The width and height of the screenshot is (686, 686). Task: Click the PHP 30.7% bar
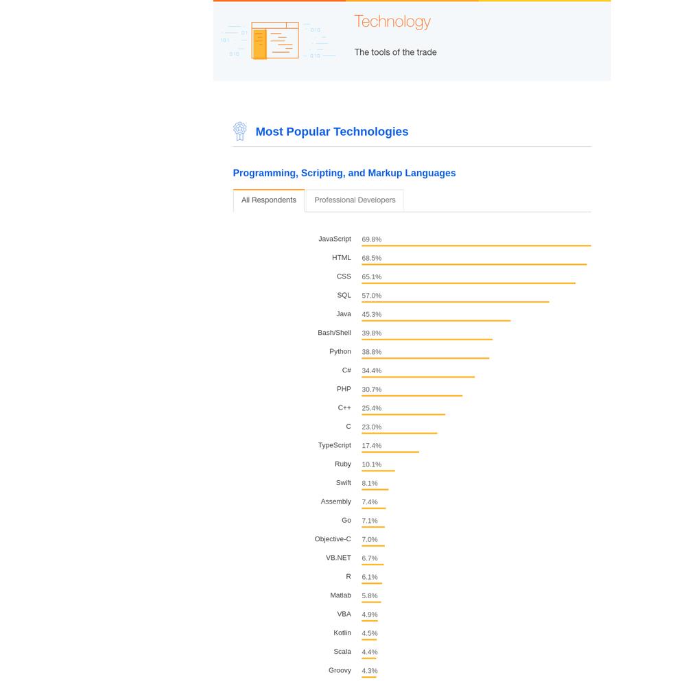point(412,396)
